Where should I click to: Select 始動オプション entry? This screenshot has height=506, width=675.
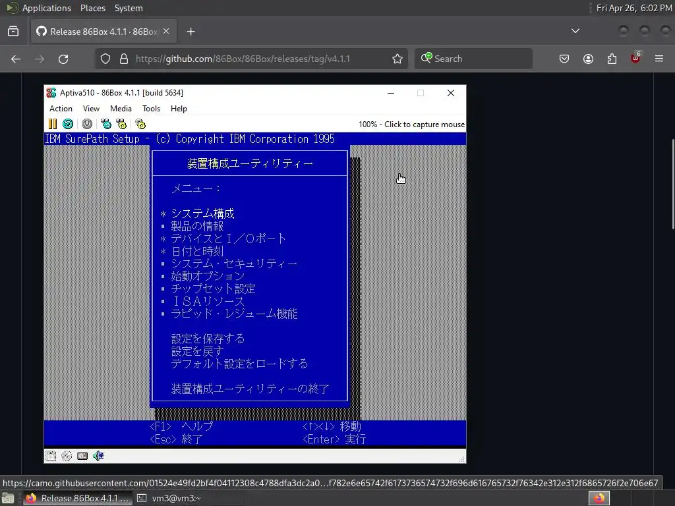click(208, 276)
